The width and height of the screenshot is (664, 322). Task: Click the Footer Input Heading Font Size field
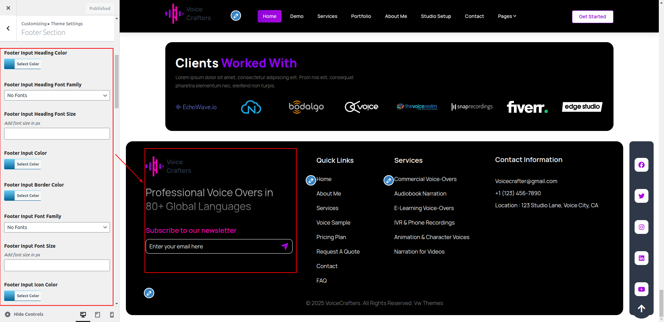(57, 134)
